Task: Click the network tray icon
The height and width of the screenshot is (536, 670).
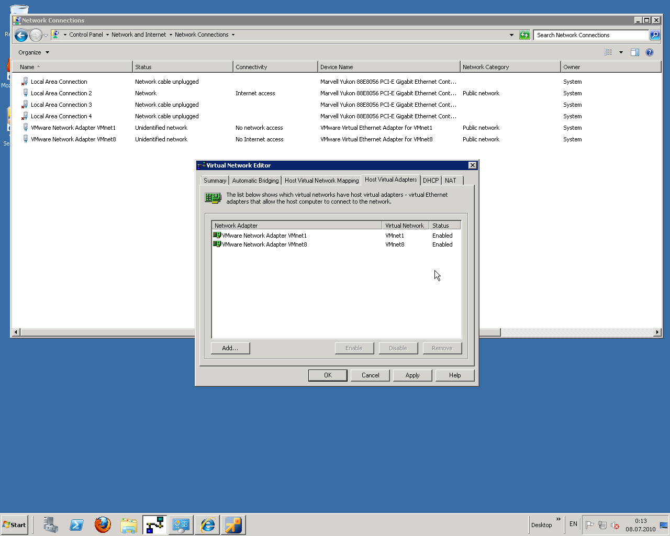Action: coord(602,525)
